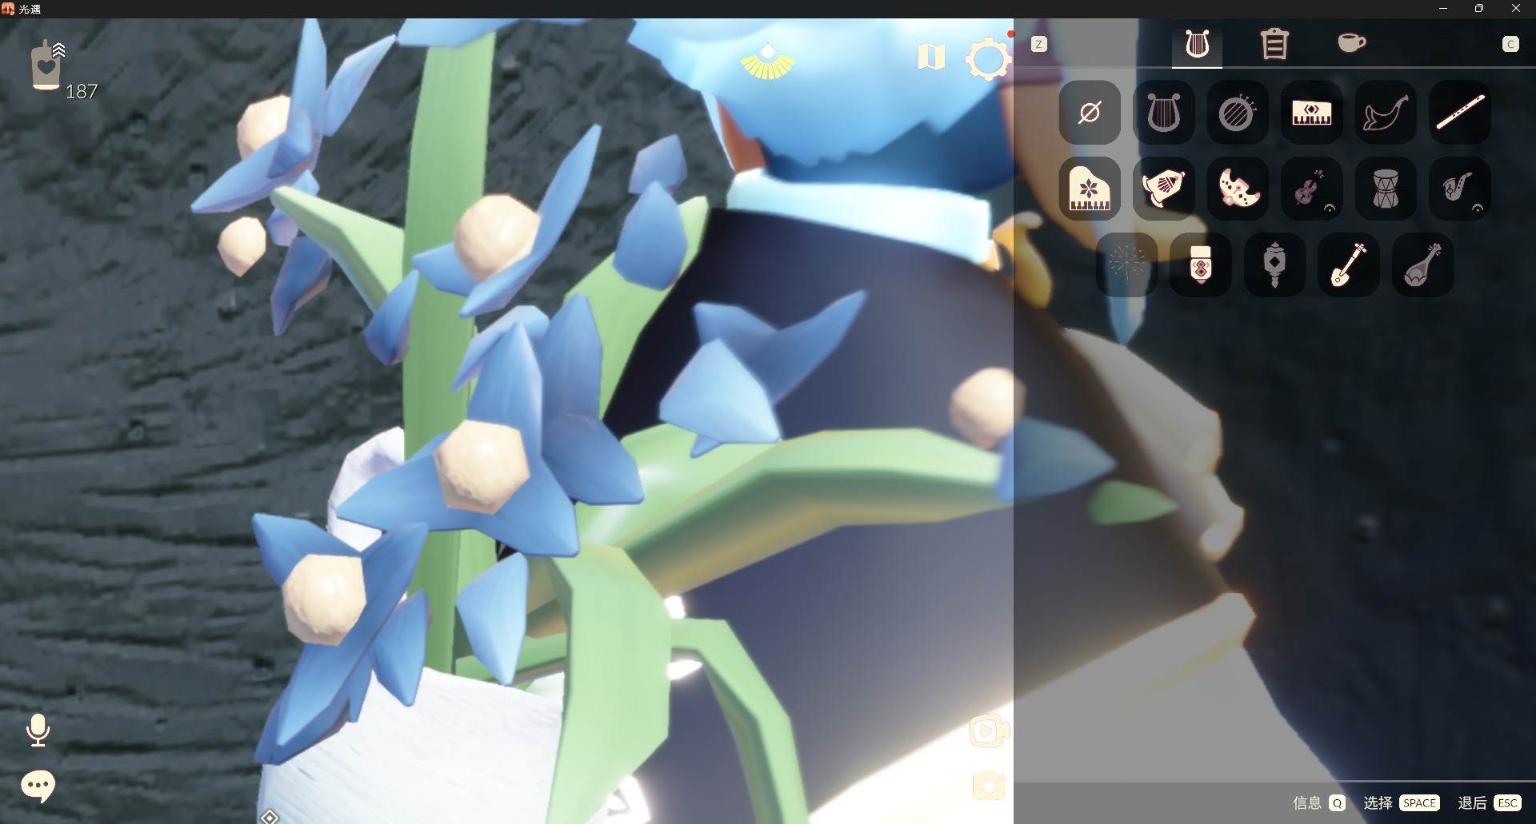Click the diamond marker at bottom edge
Screen dimensions: 1536x824
click(x=270, y=817)
